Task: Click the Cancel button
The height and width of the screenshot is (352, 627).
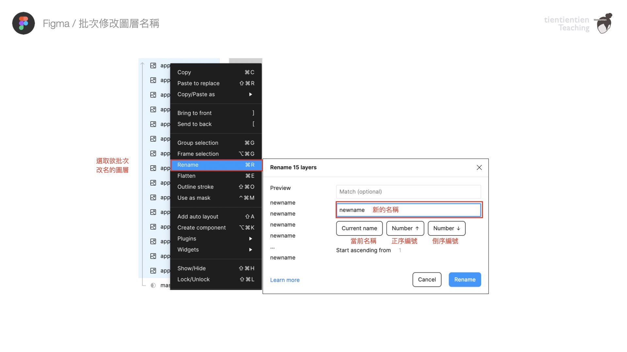Action: point(426,279)
